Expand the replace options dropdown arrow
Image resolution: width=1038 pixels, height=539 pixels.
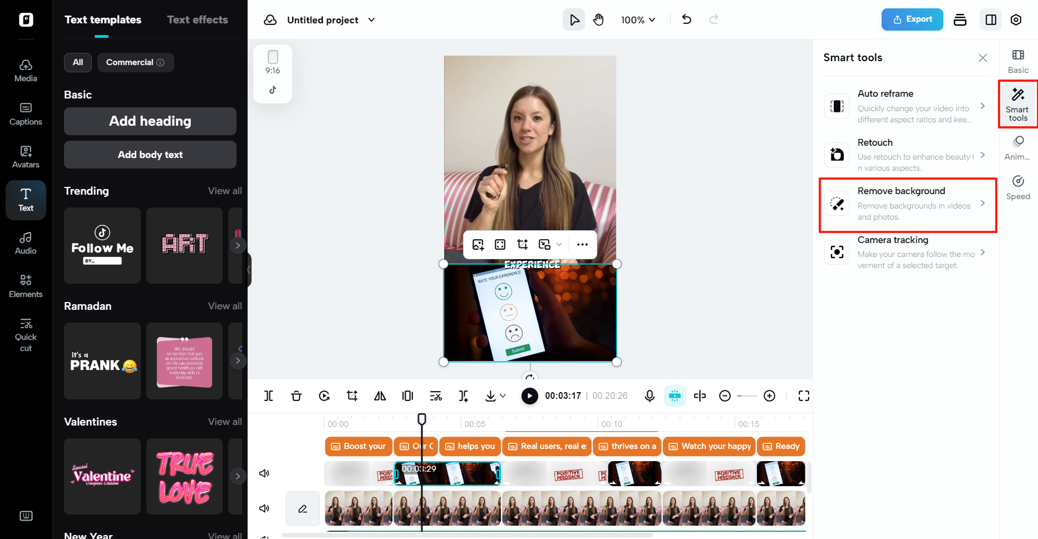coord(559,244)
